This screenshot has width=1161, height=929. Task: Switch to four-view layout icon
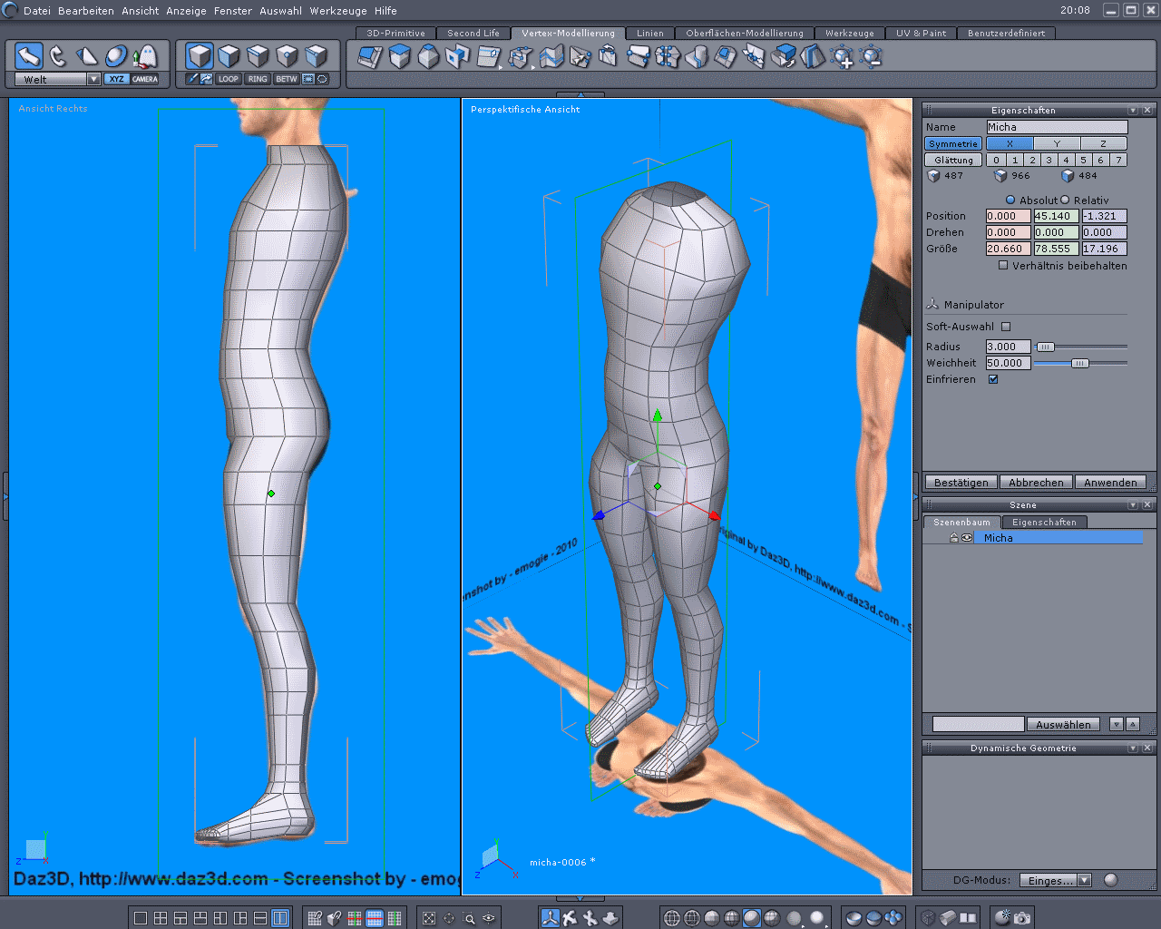[161, 918]
